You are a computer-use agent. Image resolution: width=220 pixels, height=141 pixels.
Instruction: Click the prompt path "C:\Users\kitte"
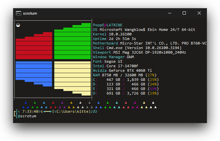(x=72, y=111)
